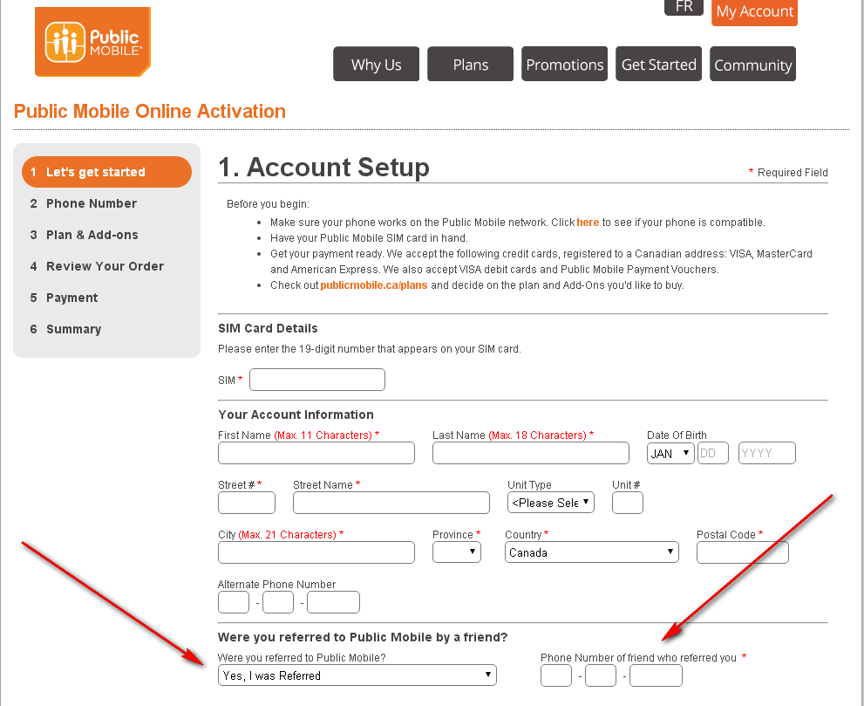Open the Get Started navigation tab
Screen dimensions: 864x706
click(658, 63)
